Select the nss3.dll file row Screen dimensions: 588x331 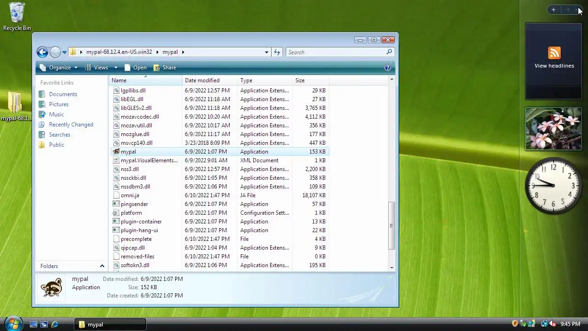point(220,169)
